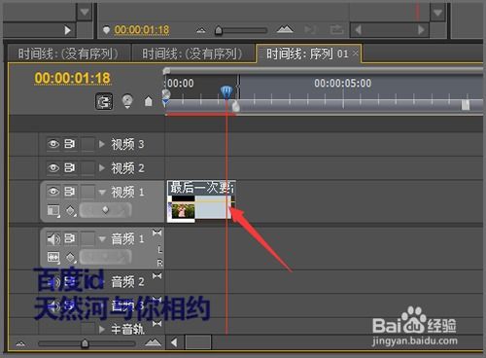Toggle Video 2 track visibility eye
The height and width of the screenshot is (358, 486).
point(53,167)
